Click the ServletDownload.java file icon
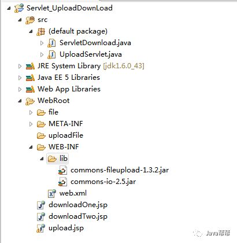237x243 pixels. 51,43
